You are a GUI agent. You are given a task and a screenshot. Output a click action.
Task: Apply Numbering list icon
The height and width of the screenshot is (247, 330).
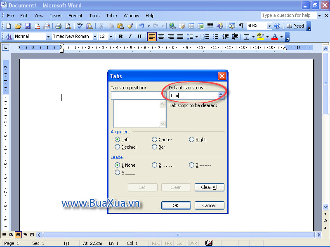[206, 37]
